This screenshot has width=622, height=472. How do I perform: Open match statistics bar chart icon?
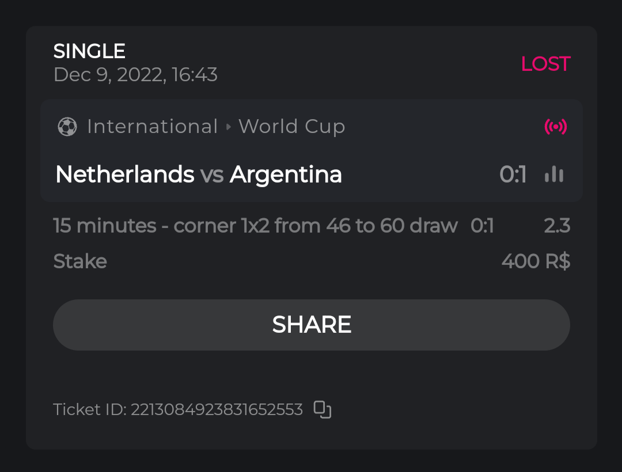(x=554, y=174)
